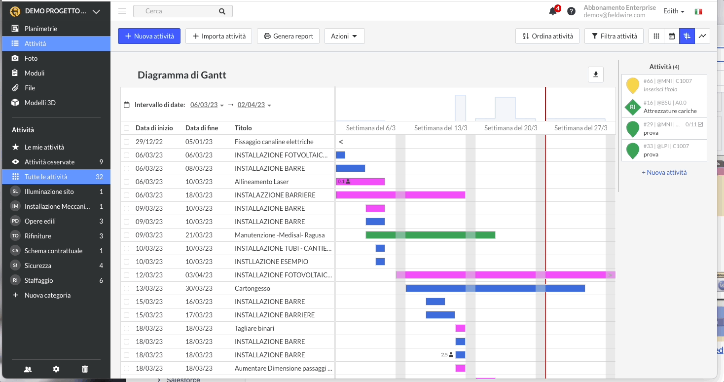Click the notifications bell icon
This screenshot has height=382, width=724.
pos(552,11)
